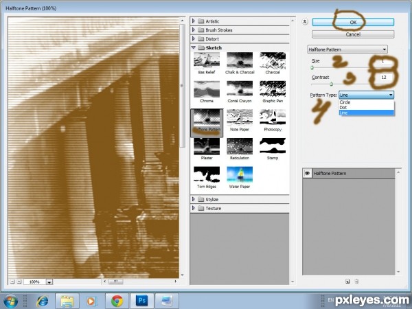Click the preview horizontal scrollbar thumb

[116, 282]
